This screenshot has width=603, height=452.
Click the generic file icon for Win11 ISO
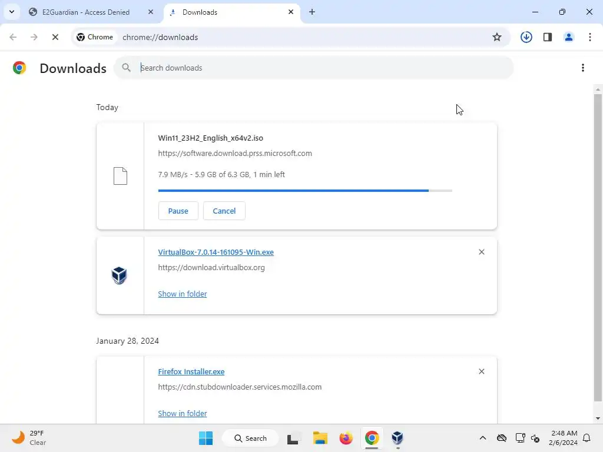click(x=120, y=176)
